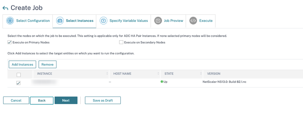Click the VERSION column header
Viewport: 303px width, 130px height.
point(214,74)
